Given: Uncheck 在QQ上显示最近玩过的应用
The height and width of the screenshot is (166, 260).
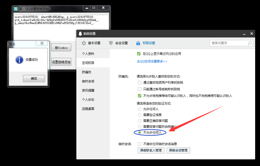Looking at the screenshot, I should pyautogui.click(x=139, y=54).
